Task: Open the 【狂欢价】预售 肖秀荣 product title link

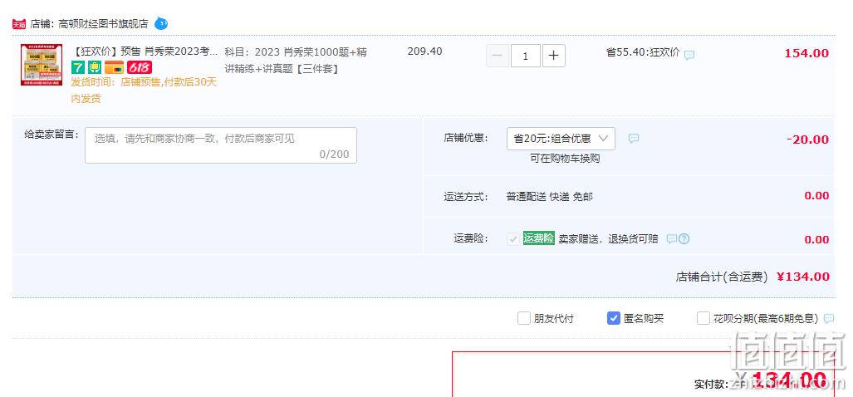Action: 145,51
